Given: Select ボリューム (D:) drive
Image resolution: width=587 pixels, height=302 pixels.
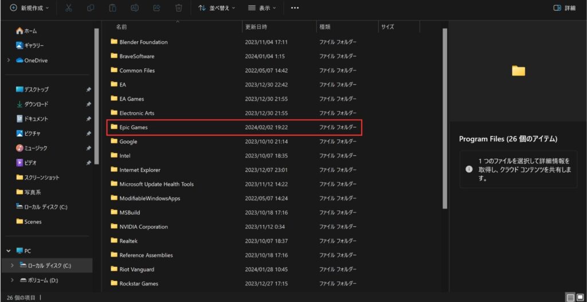Looking at the screenshot, I should [x=39, y=280].
